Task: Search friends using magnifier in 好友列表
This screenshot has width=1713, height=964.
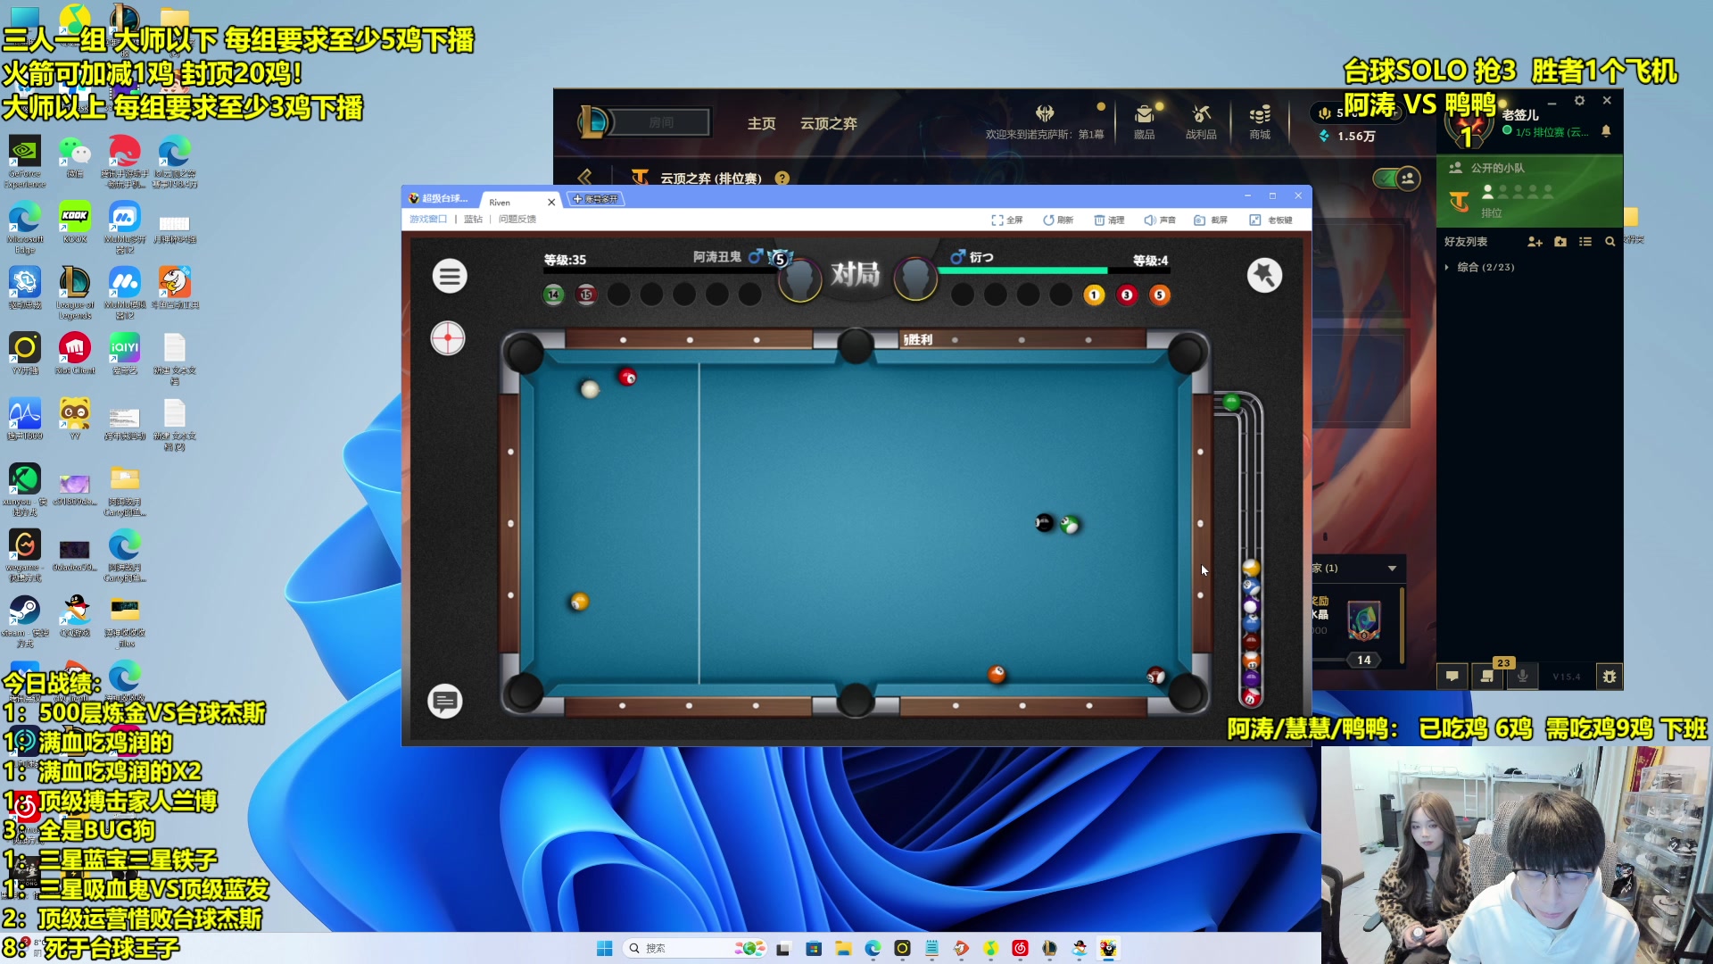Action: pyautogui.click(x=1610, y=242)
